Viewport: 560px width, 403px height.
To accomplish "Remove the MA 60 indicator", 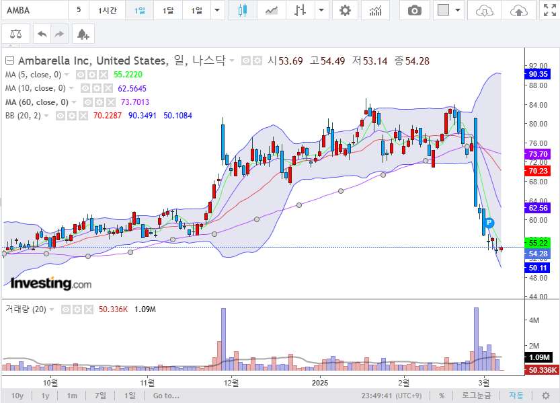I will point(111,102).
